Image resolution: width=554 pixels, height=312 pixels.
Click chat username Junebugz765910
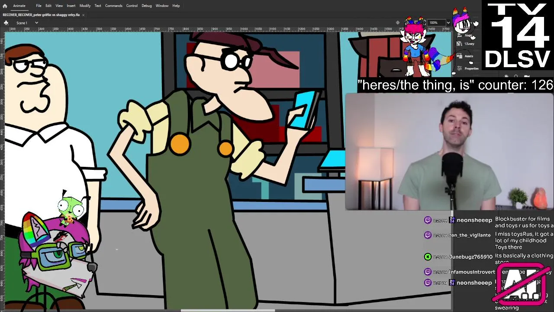[471, 257]
